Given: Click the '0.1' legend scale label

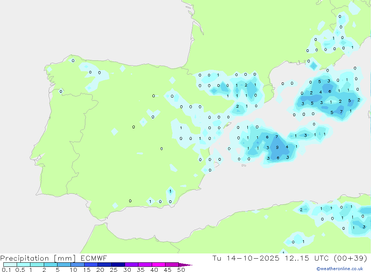Looking at the screenshot, I should point(6,270).
